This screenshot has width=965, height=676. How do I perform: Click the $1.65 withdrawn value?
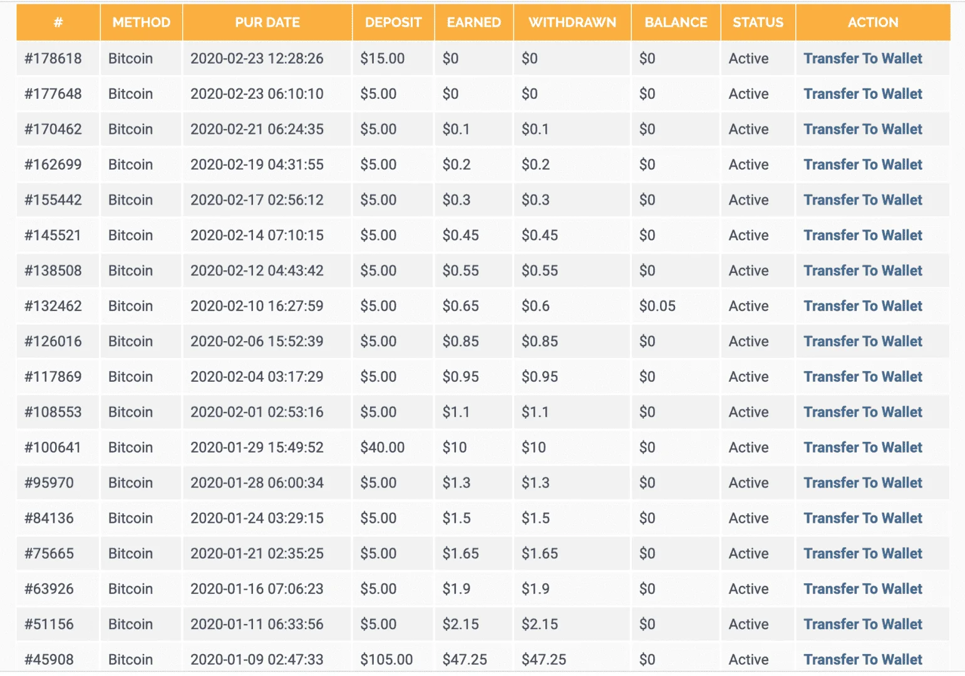pyautogui.click(x=540, y=553)
